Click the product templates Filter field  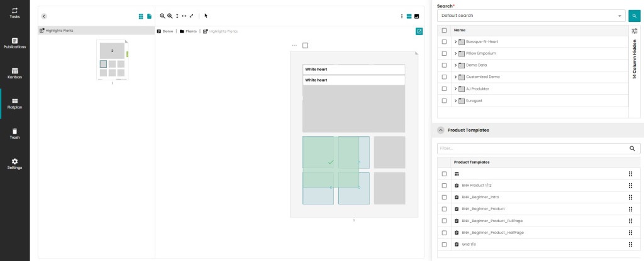pos(531,149)
